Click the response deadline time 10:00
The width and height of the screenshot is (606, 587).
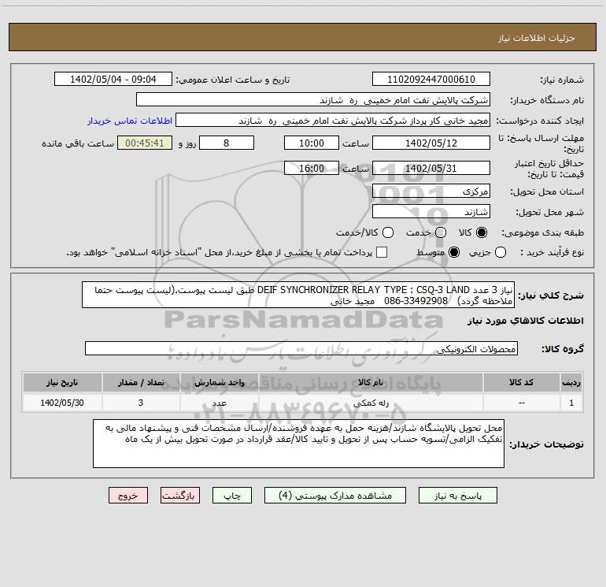[x=312, y=143]
